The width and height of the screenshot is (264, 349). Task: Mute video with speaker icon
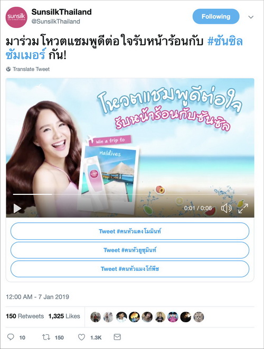[227, 209]
